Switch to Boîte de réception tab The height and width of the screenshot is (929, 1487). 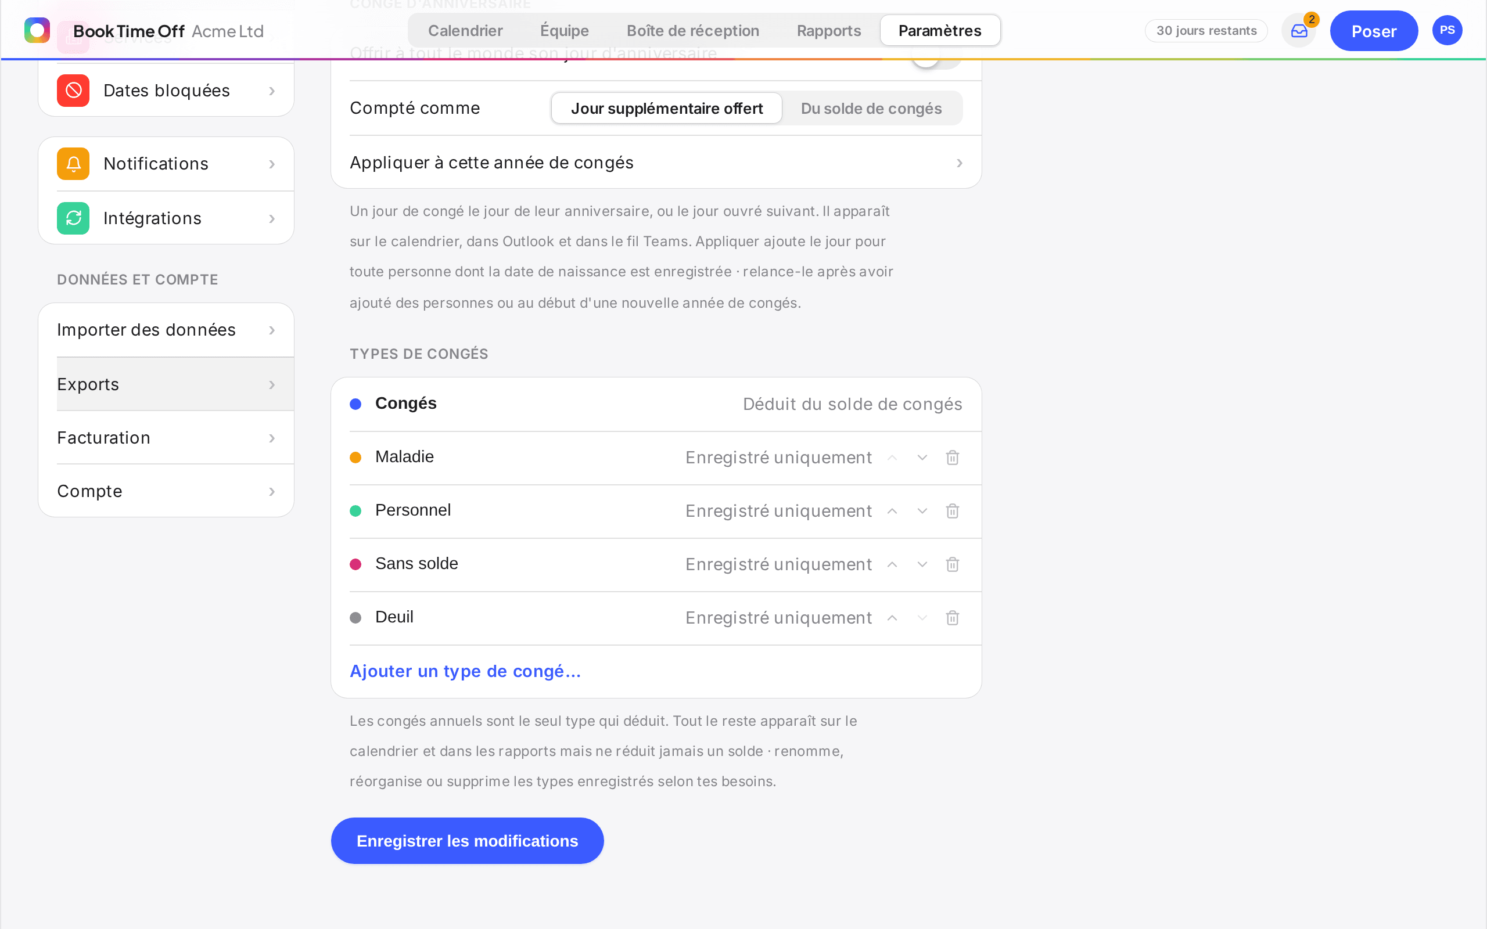click(x=692, y=30)
